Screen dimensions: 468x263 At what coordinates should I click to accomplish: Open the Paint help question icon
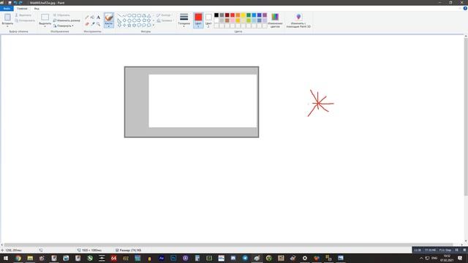(465, 8)
